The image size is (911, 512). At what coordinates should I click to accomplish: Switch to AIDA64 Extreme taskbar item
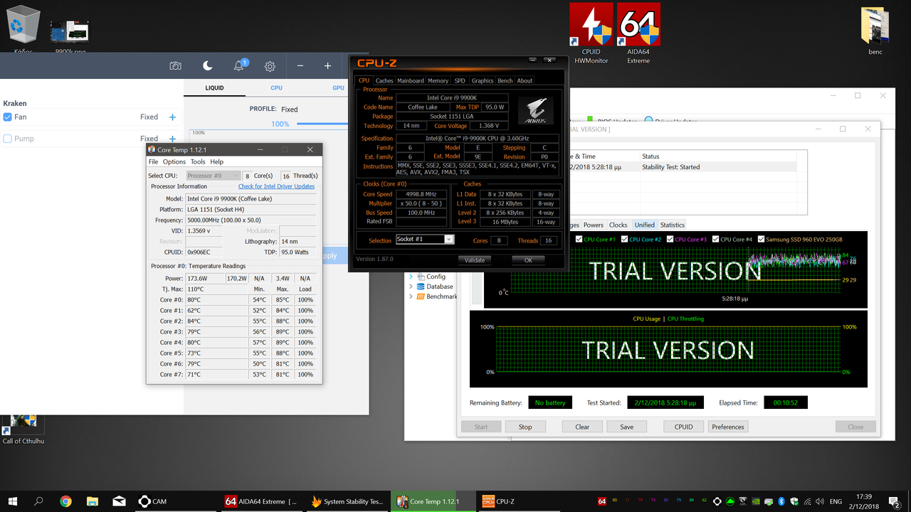[x=263, y=501]
